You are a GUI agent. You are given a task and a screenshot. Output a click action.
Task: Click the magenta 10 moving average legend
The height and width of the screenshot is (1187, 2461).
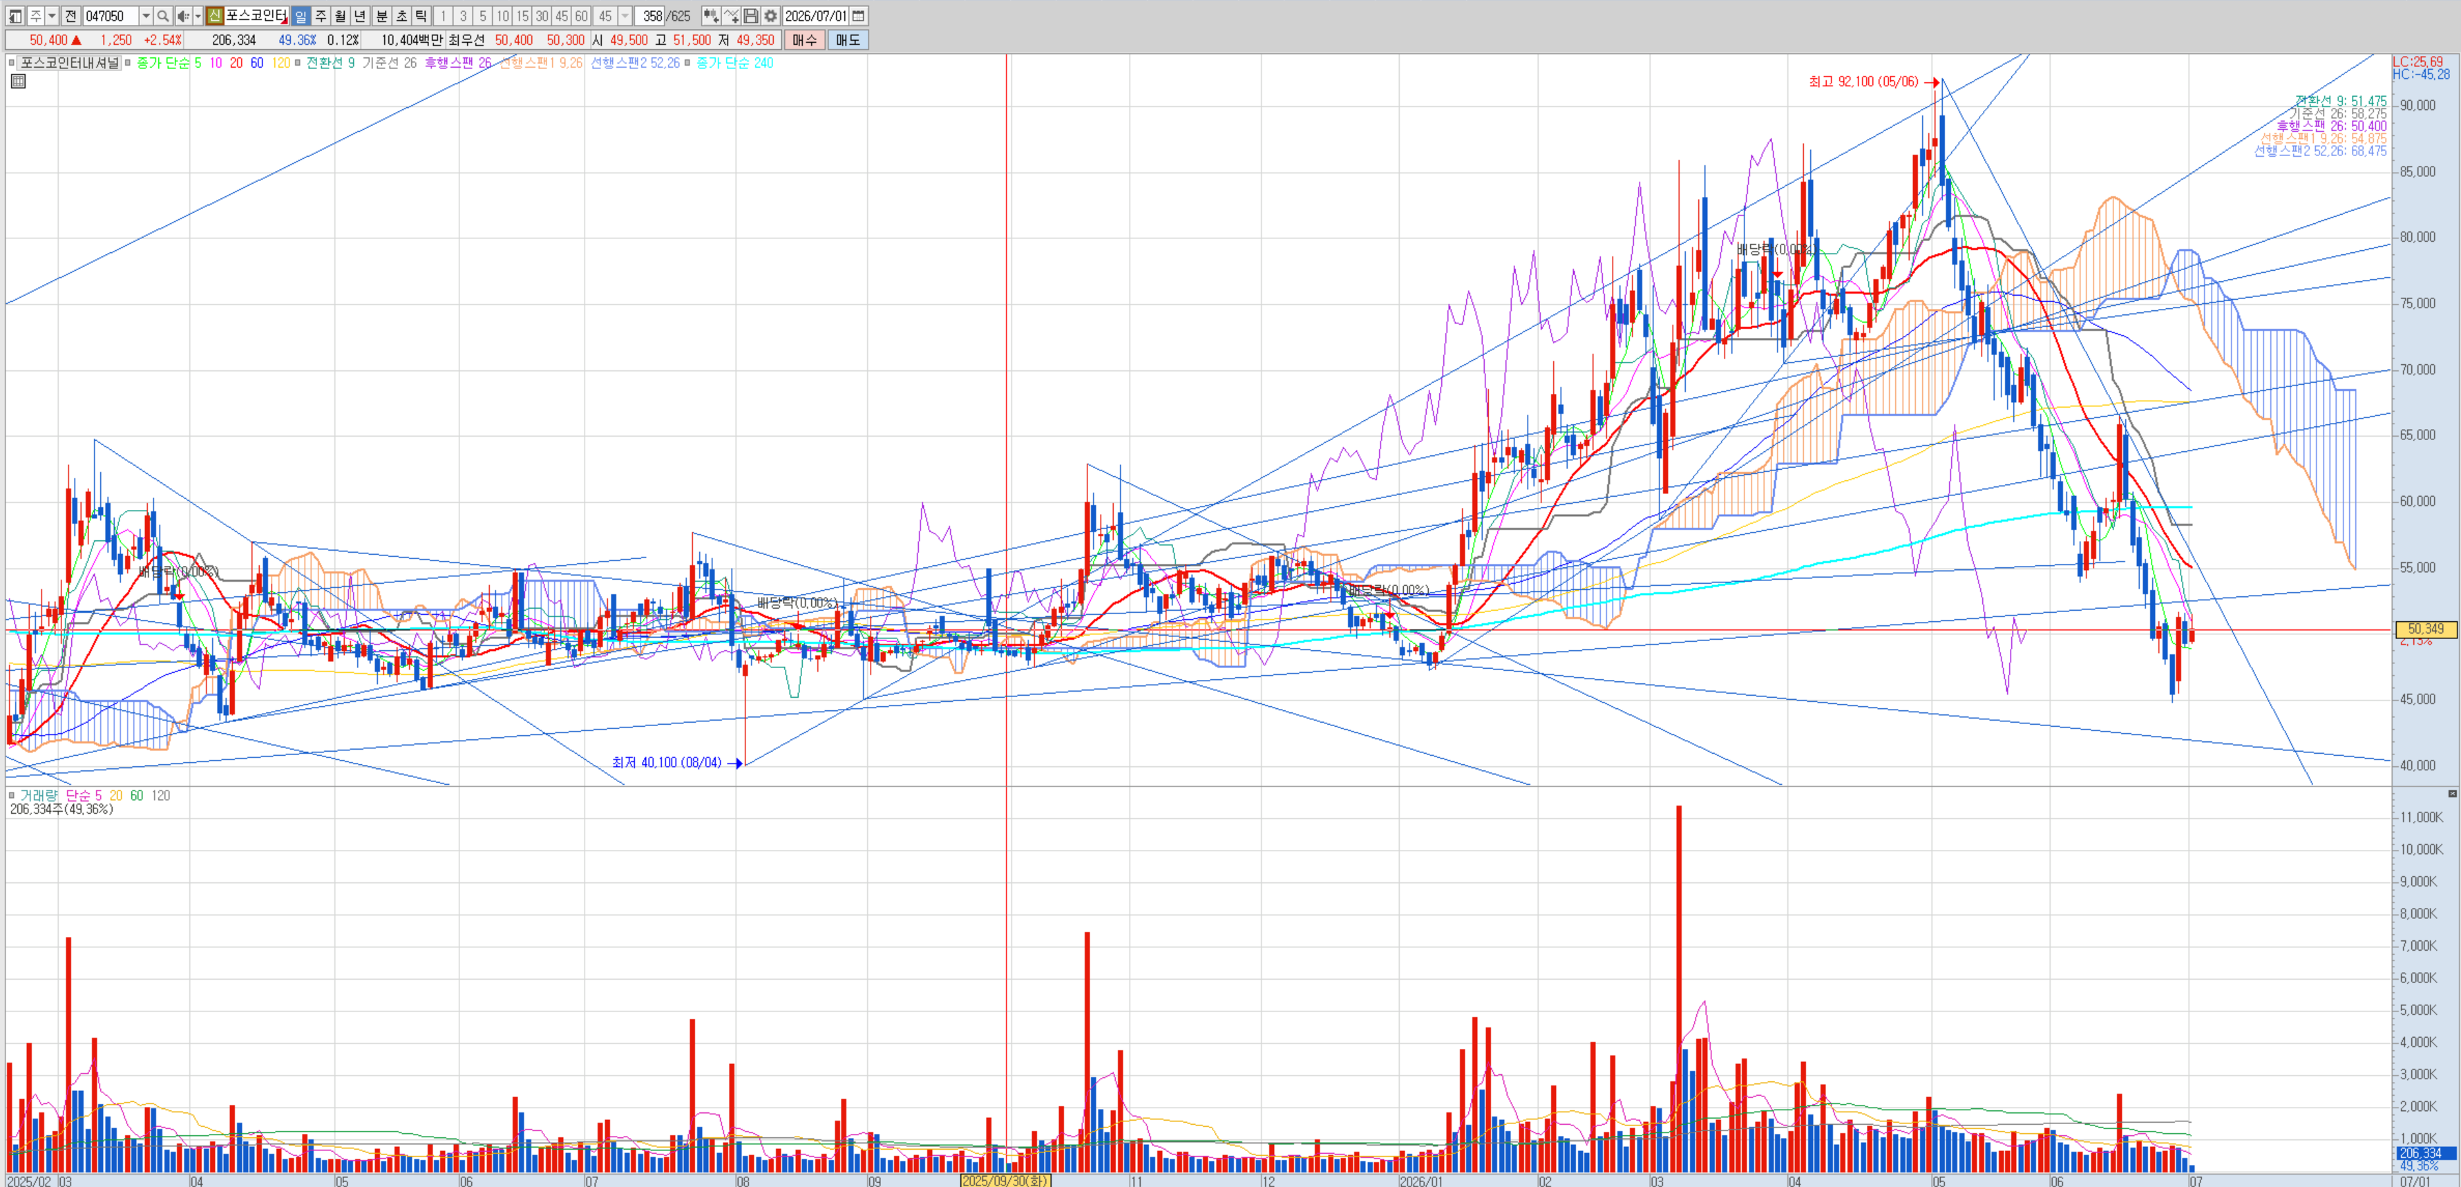(216, 63)
